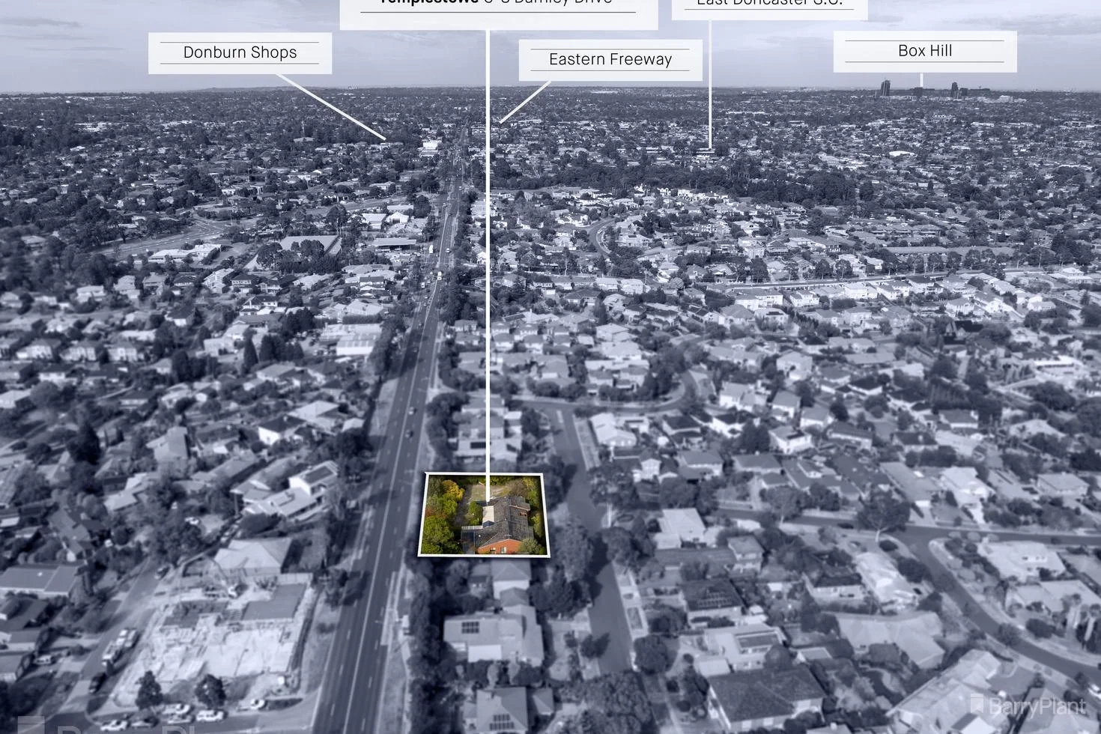Click the end of Eastern Freeway pointer line

pos(502,121)
